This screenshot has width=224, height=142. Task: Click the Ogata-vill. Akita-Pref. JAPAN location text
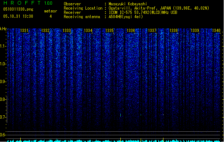(159, 8)
